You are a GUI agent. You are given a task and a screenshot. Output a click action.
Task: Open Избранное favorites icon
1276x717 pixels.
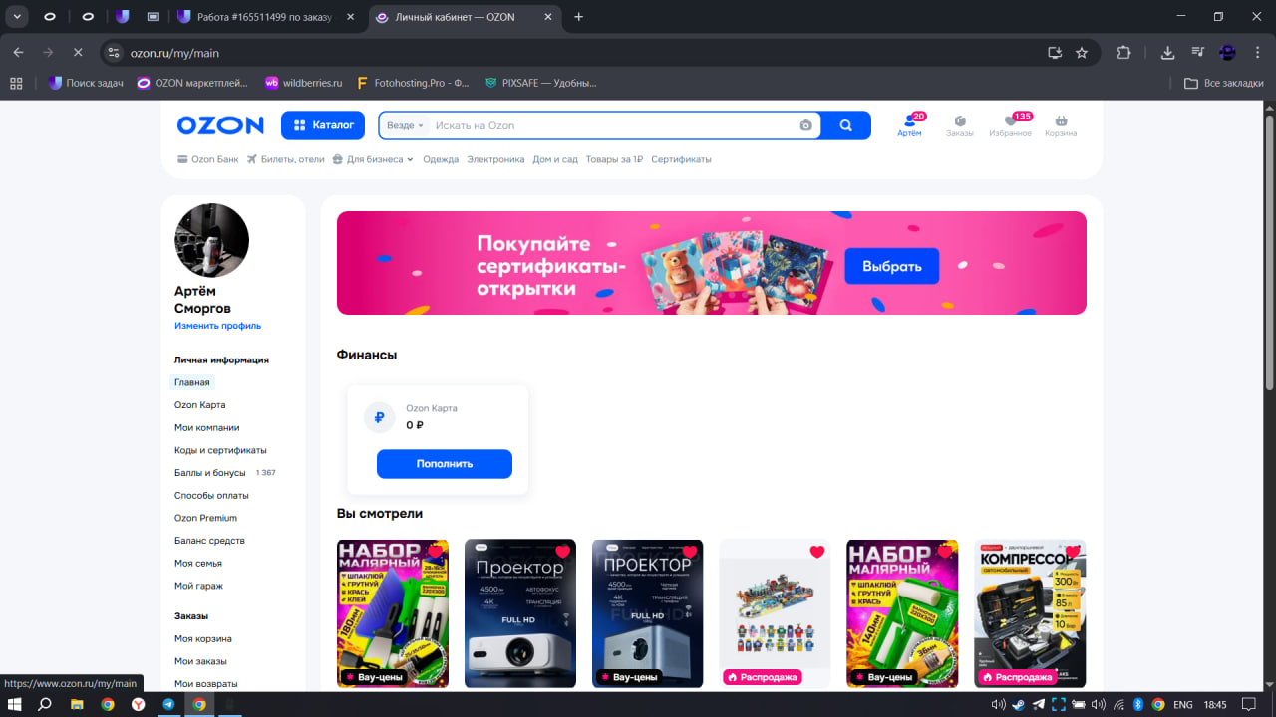point(1010,125)
